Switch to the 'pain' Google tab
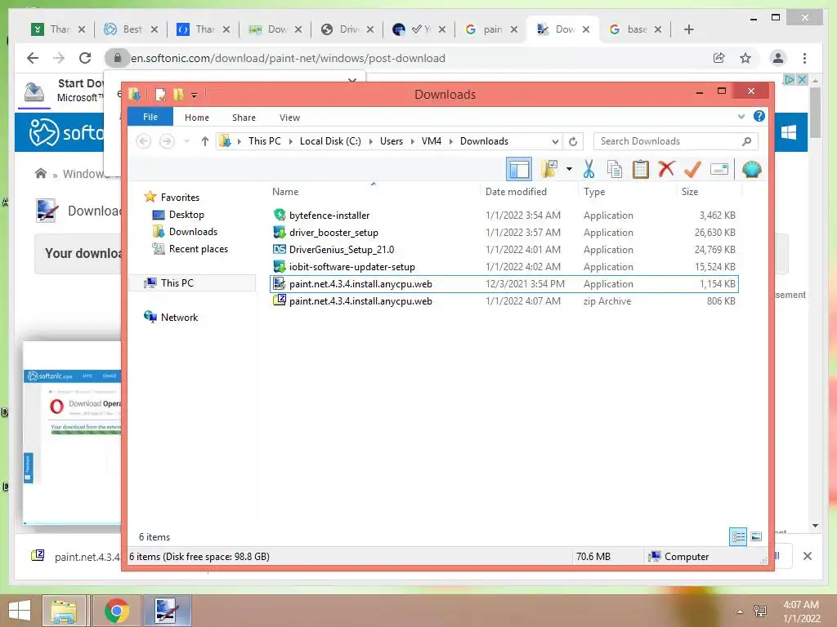Screen dimensions: 837x627 (x=491, y=29)
